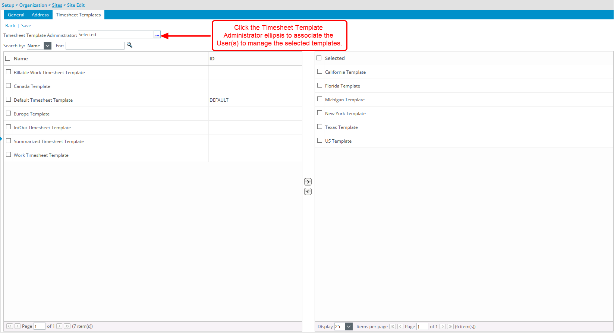Click the Timesheet Template Administrator field

116,35
